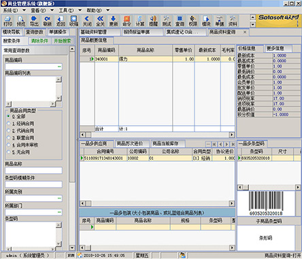The height and width of the screenshot is (259, 302).
Task: Open dropdown arrow next to 帮助 menu
Action: pyautogui.click(x=108, y=10)
